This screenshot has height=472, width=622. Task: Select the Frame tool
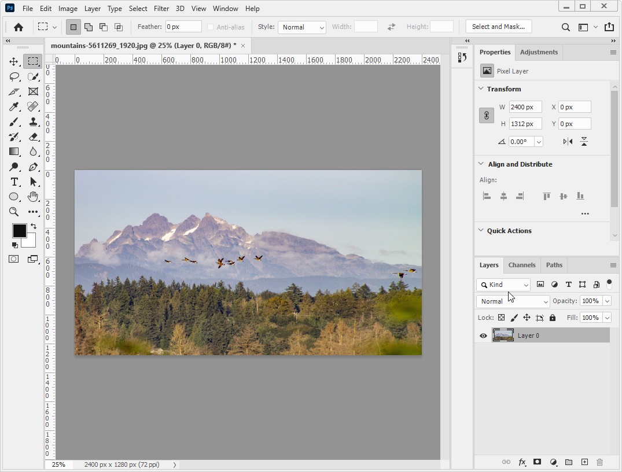pyautogui.click(x=34, y=91)
